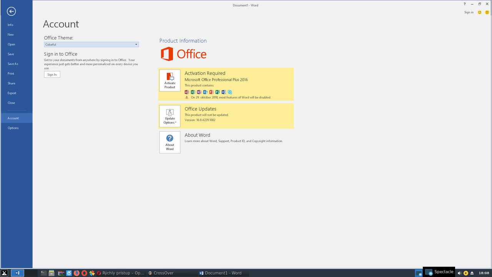Click the 'Activation Required' heading

[205, 73]
